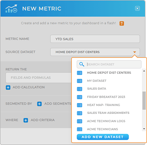The width and height of the screenshot is (147, 145).
Task: Click the plus icon for Add Calculation
Action: tap(8, 87)
